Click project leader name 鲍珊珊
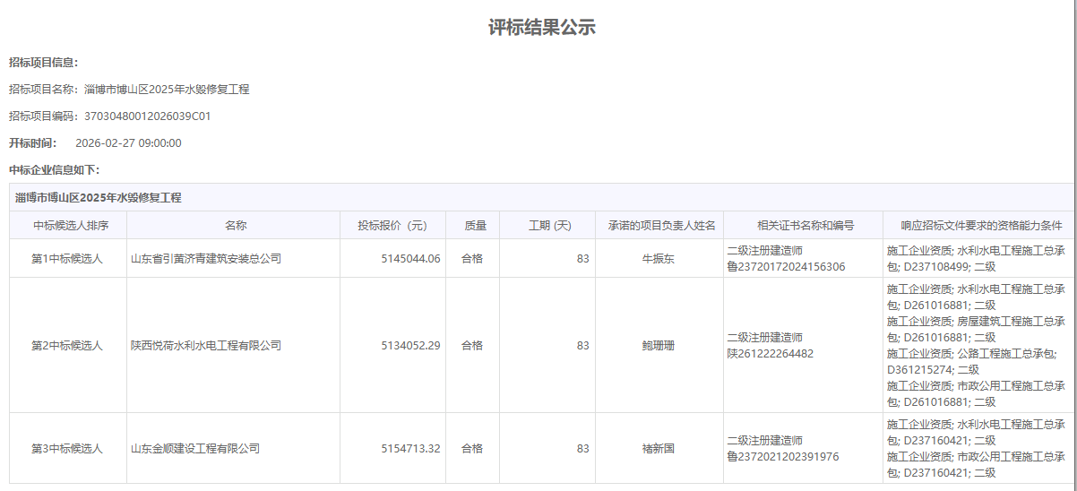The height and width of the screenshot is (491, 1077). tap(658, 346)
